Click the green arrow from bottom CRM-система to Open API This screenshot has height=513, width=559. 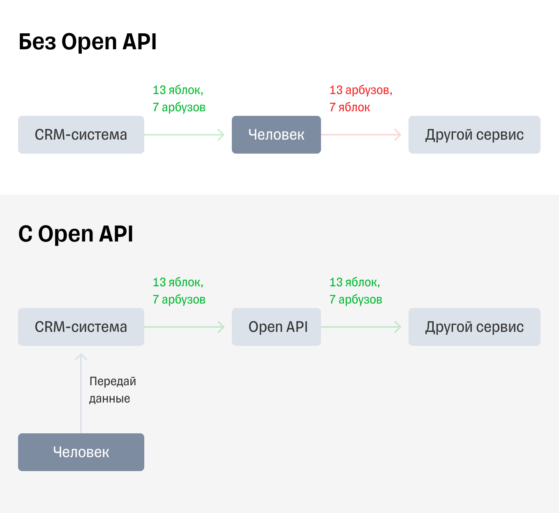point(184,327)
